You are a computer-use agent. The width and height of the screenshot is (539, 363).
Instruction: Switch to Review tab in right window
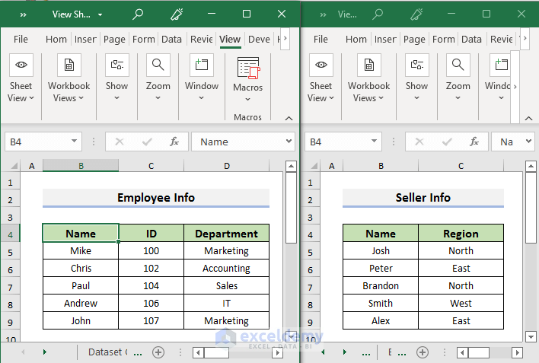click(501, 39)
